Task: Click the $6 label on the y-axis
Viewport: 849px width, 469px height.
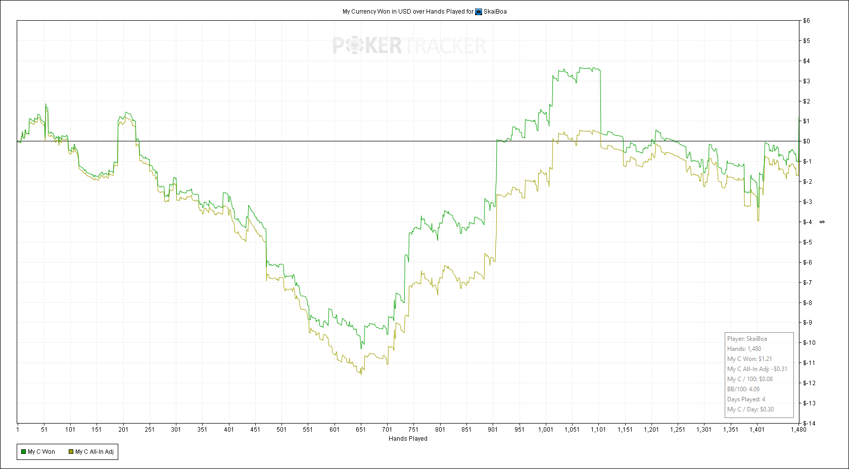Action: [807, 21]
